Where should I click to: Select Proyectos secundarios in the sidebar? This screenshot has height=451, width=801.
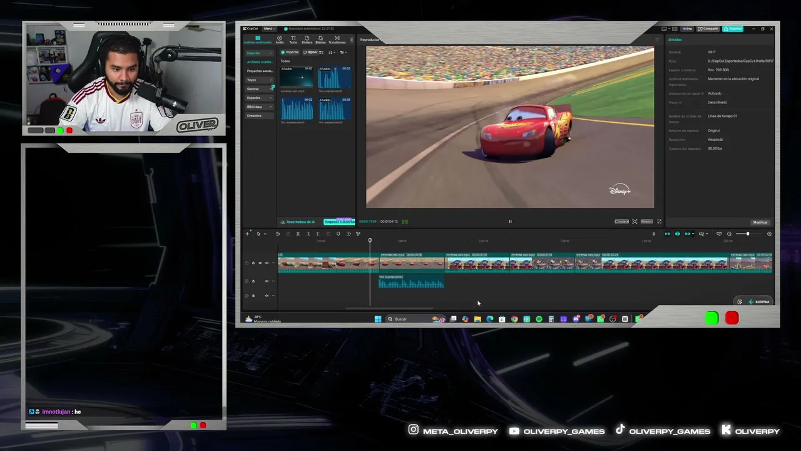pos(260,71)
